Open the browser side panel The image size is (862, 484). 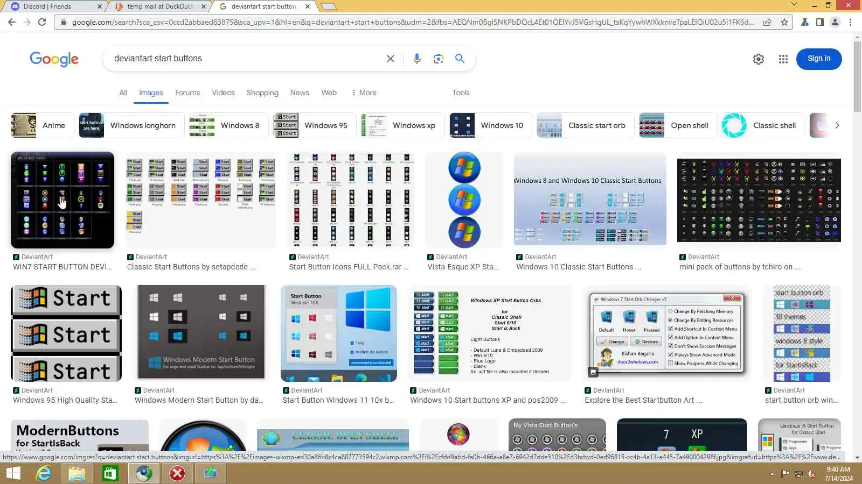click(x=819, y=22)
